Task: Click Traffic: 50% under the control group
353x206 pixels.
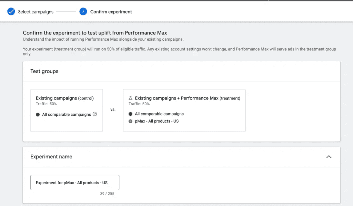Action: tap(46, 104)
